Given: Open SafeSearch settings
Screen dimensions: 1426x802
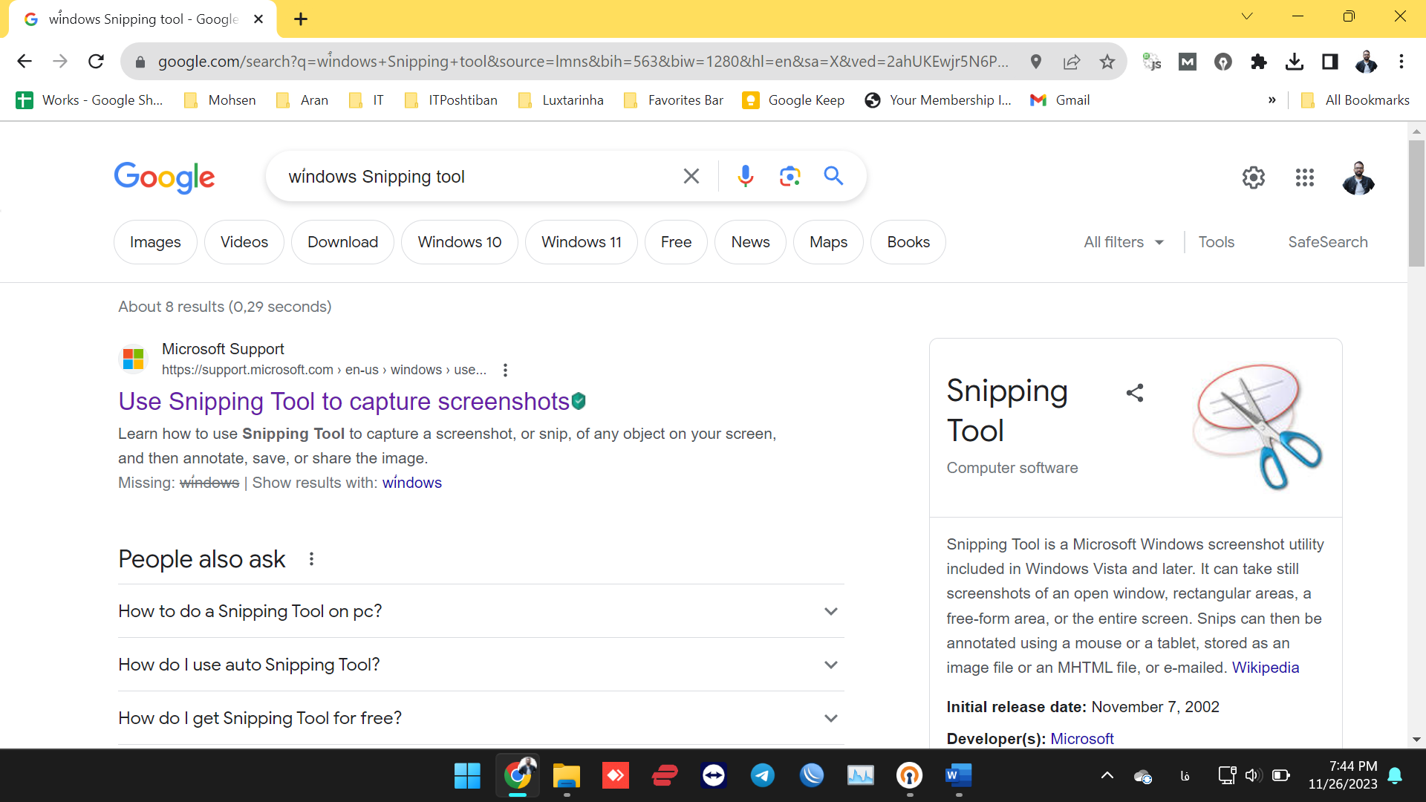Looking at the screenshot, I should click(x=1328, y=242).
